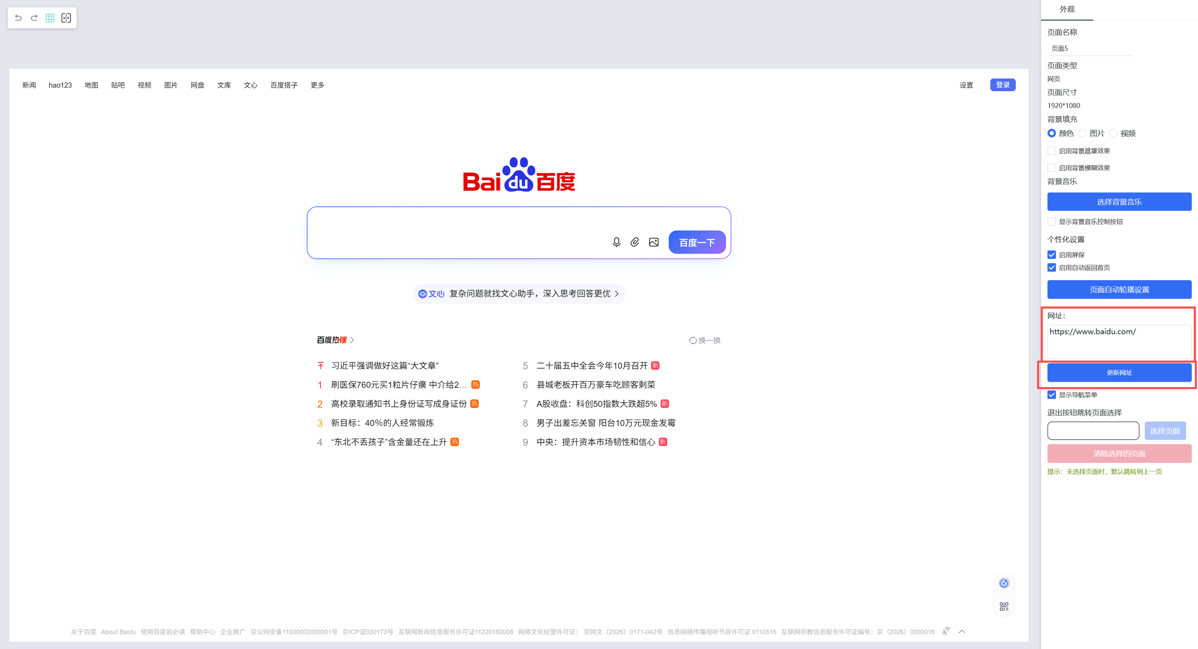Open hot search item A股收盘：科创50指数大跌超5%
The image size is (1198, 649).
(x=597, y=404)
